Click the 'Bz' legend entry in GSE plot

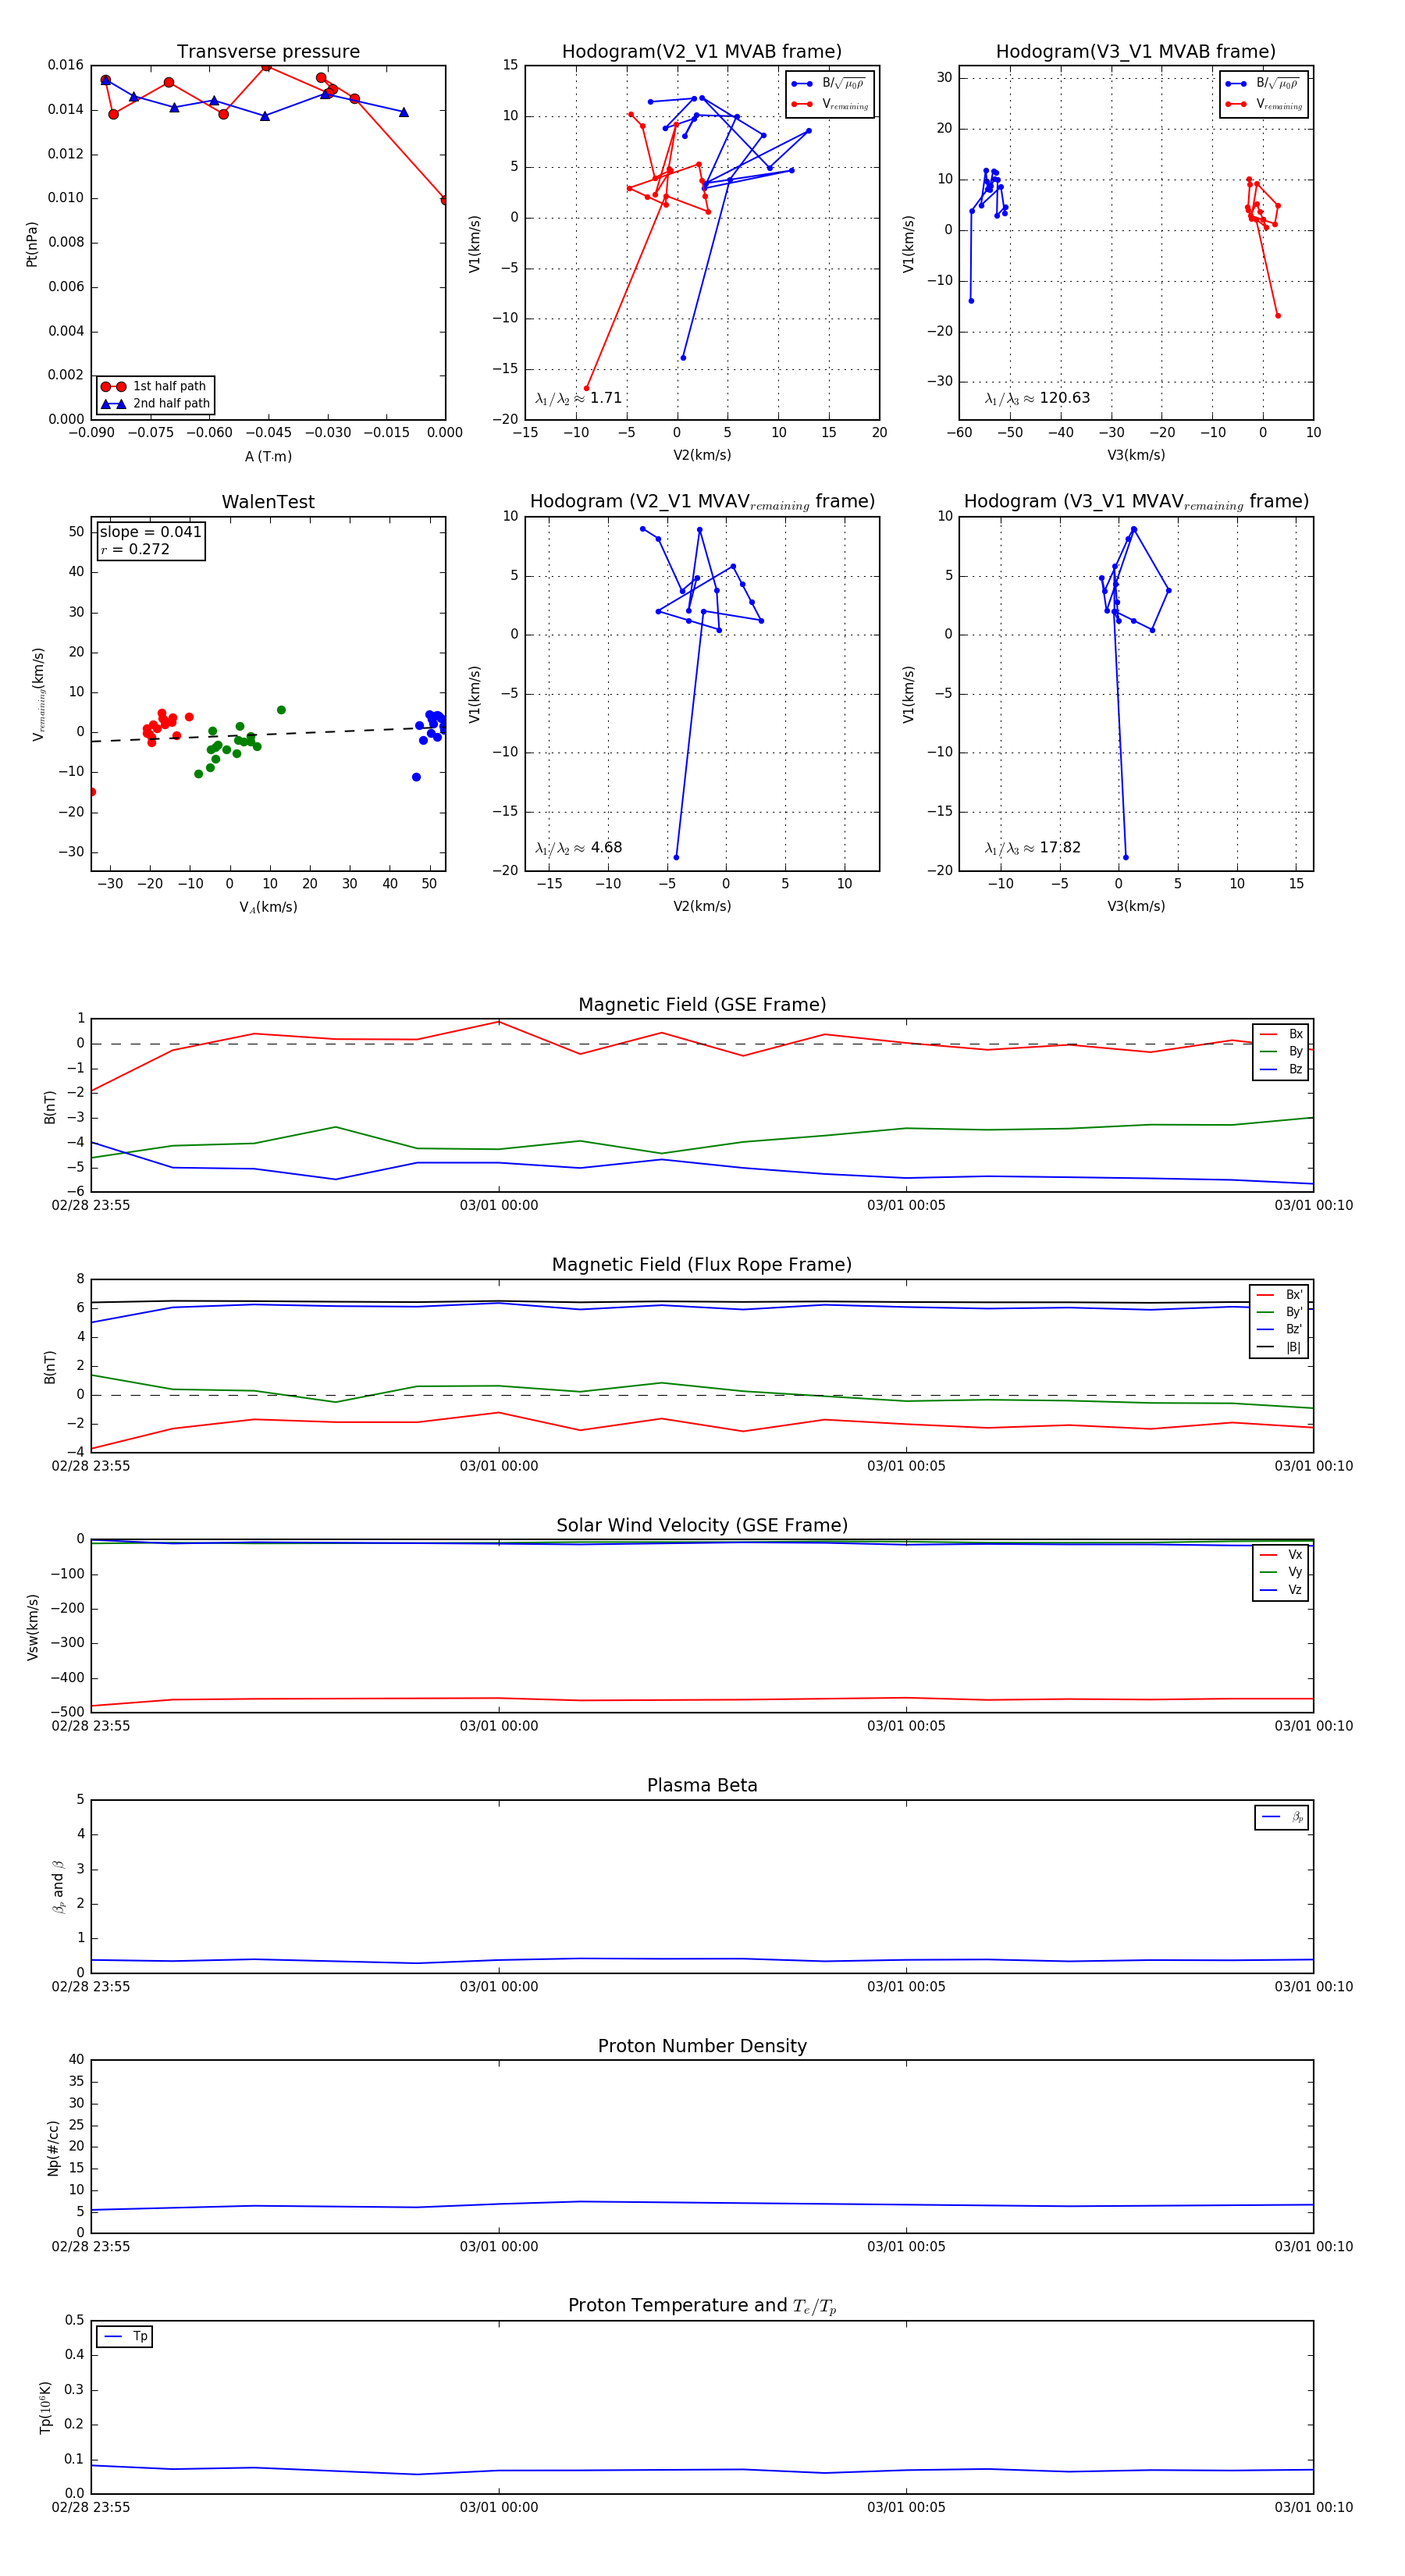coord(1281,1069)
